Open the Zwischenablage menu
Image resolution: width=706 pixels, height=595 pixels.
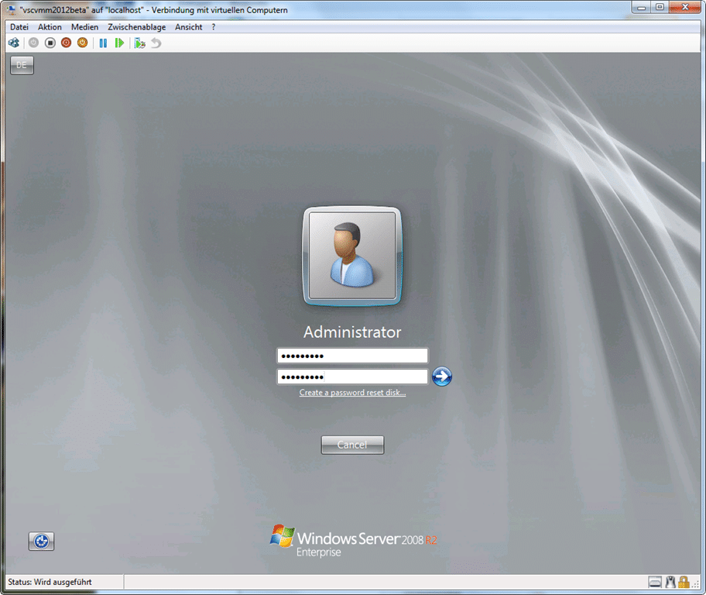(x=136, y=27)
